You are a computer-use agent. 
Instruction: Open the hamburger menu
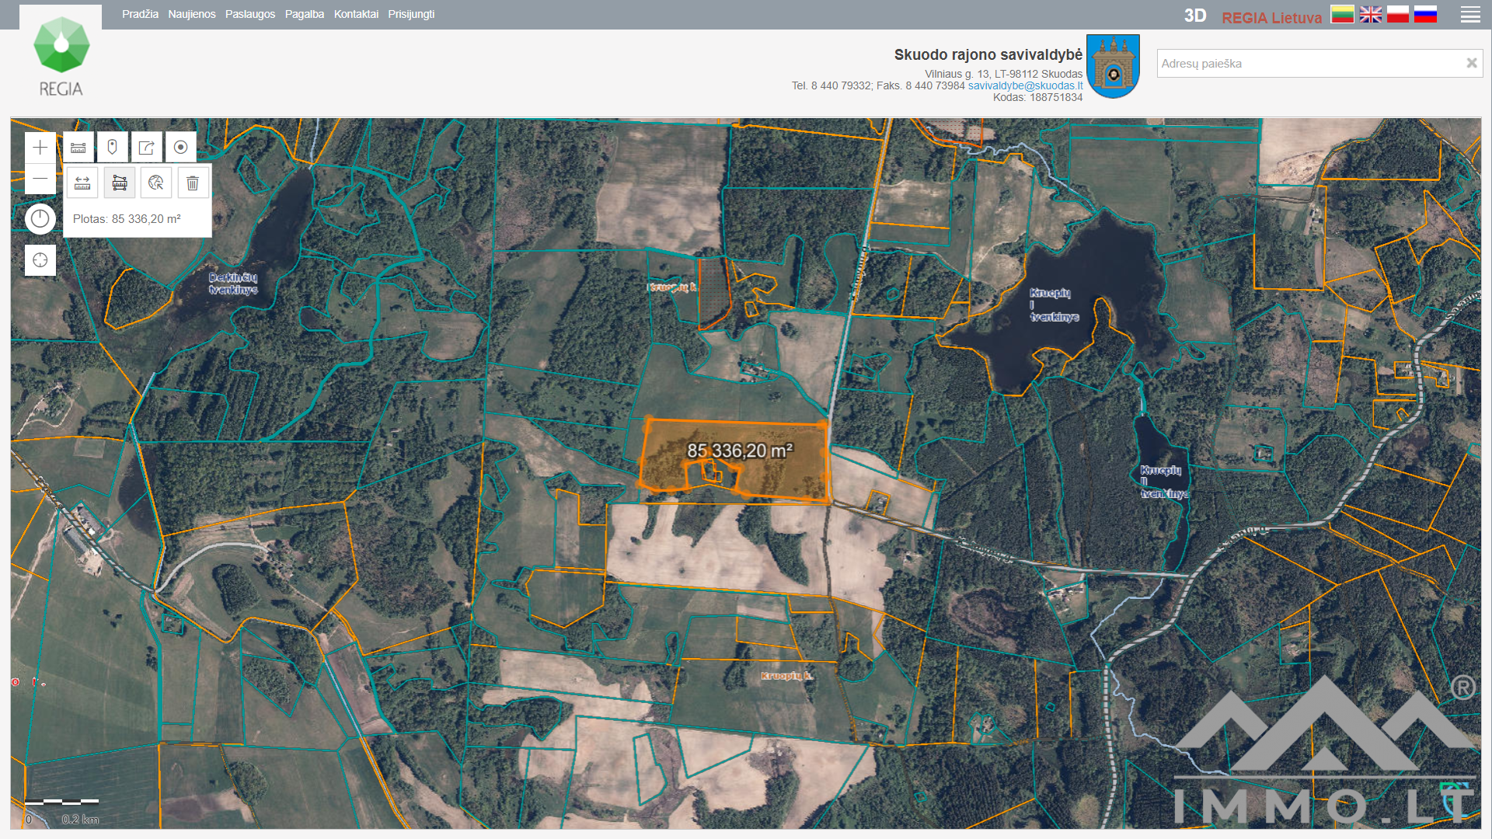tap(1470, 15)
